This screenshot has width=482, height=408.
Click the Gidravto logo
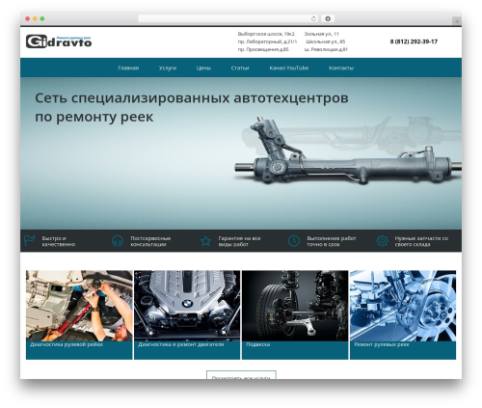pos(59,41)
